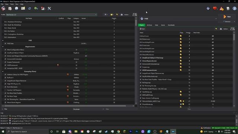This screenshot has height=134, width=238.
Task: Click the update globe icon top right
Action: click(228, 9)
